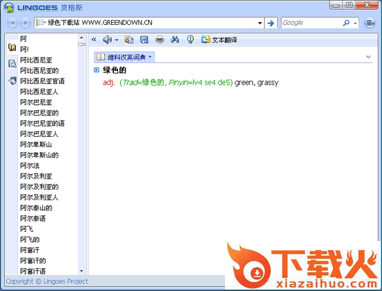
Task: Select 阿富汗的 in the word list
Action: [33, 260]
